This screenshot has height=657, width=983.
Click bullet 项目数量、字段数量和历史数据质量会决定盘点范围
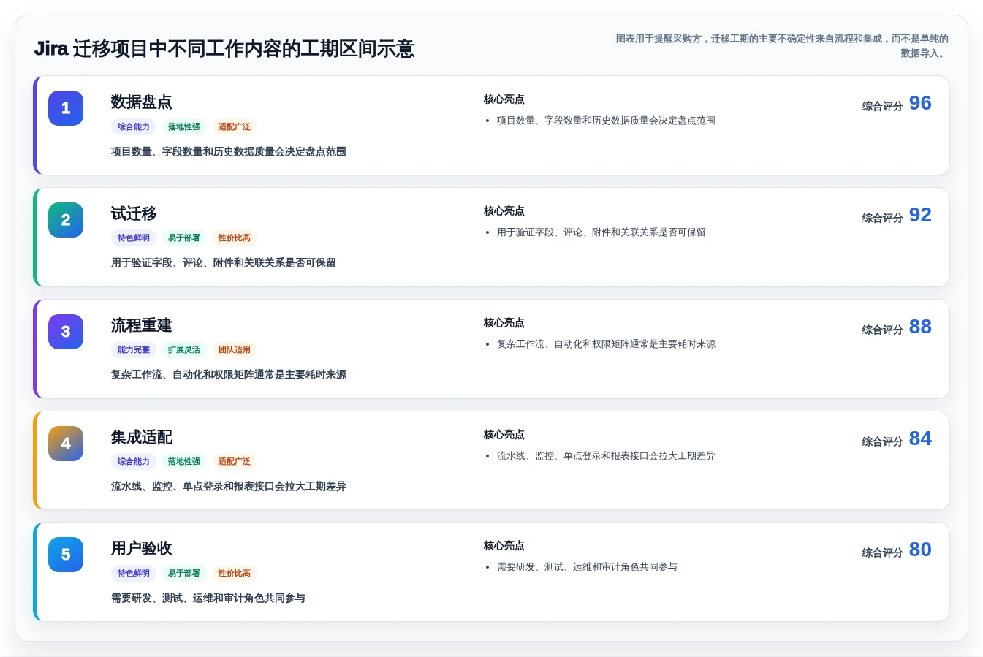pos(606,121)
